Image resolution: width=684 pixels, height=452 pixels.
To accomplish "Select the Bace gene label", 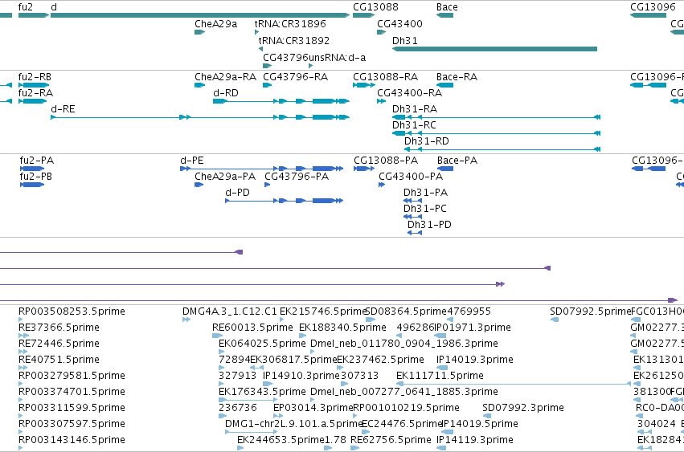I will click(x=447, y=7).
